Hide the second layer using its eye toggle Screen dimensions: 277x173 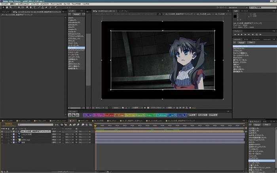(x=2, y=134)
